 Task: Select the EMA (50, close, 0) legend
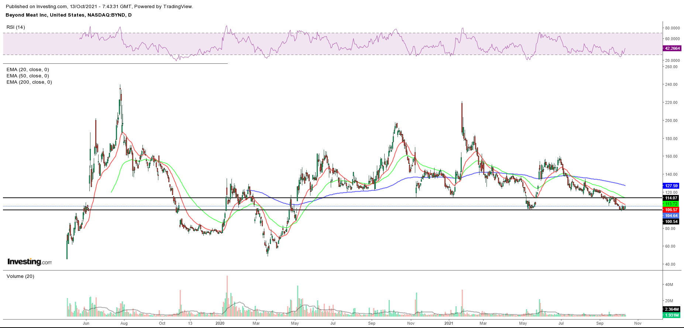pos(28,76)
